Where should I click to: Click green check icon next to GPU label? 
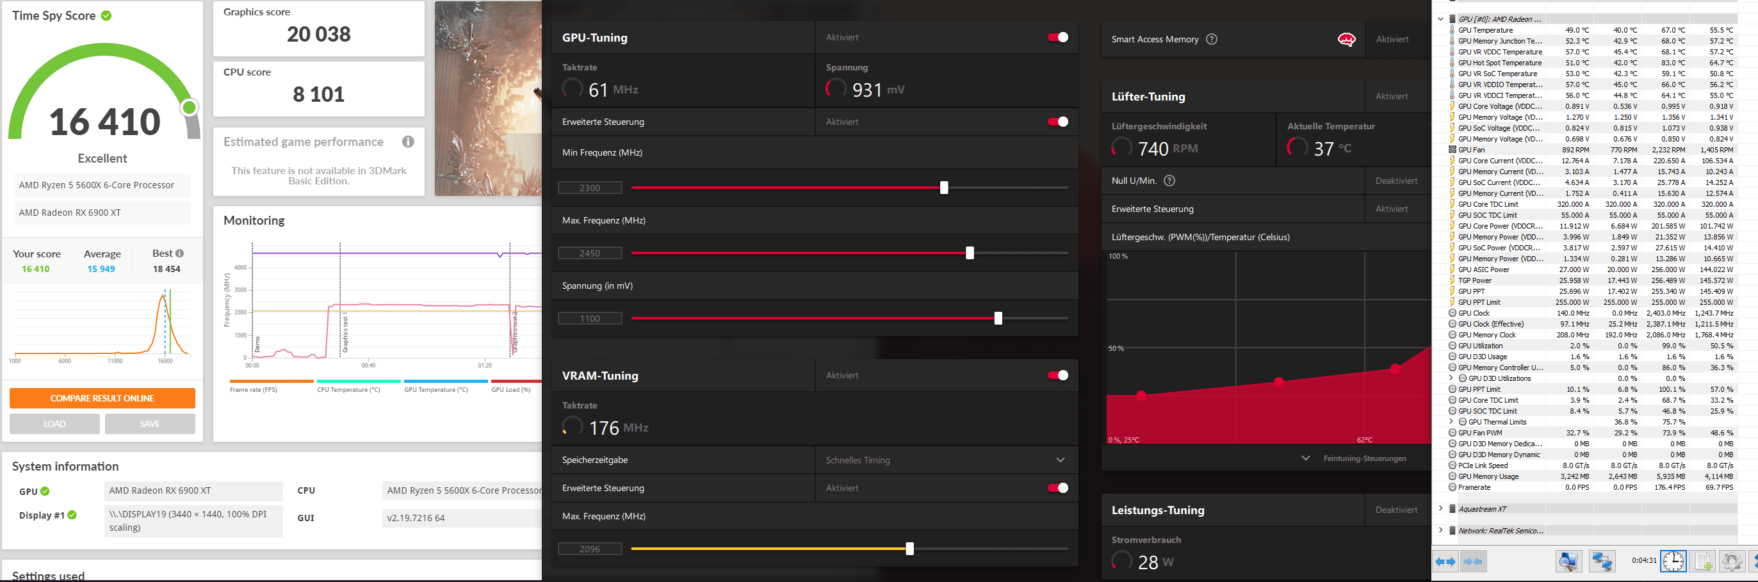tap(45, 491)
